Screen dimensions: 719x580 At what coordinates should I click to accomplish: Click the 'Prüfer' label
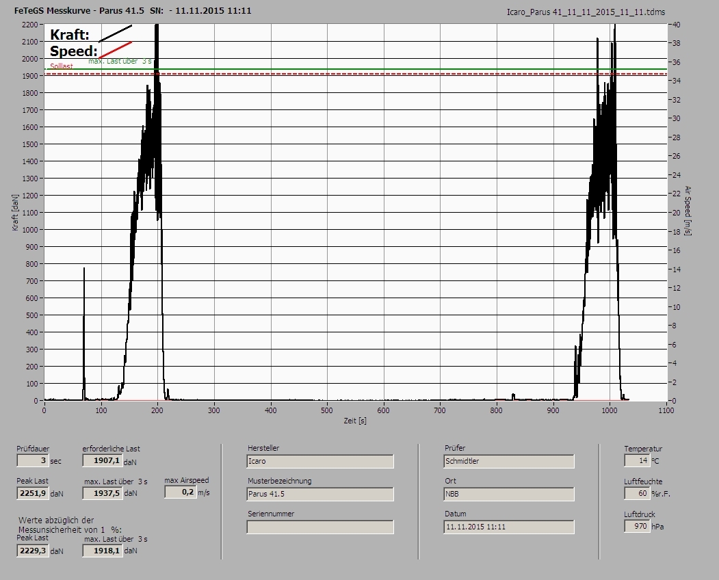point(455,448)
